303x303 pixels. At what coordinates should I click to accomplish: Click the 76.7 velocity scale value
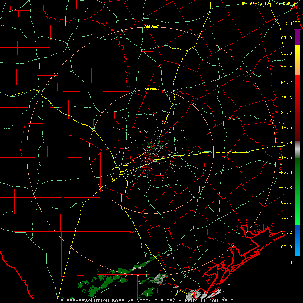[x=287, y=68]
